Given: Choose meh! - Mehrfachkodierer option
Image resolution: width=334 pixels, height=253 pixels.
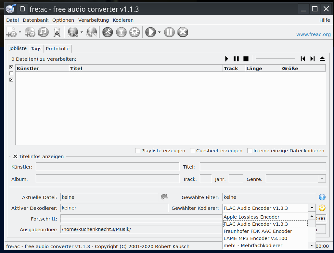Looking at the screenshot, I should [265, 245].
